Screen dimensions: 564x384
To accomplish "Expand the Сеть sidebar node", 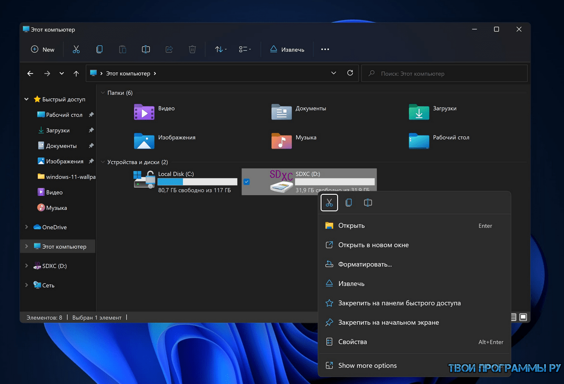I will 26,285.
